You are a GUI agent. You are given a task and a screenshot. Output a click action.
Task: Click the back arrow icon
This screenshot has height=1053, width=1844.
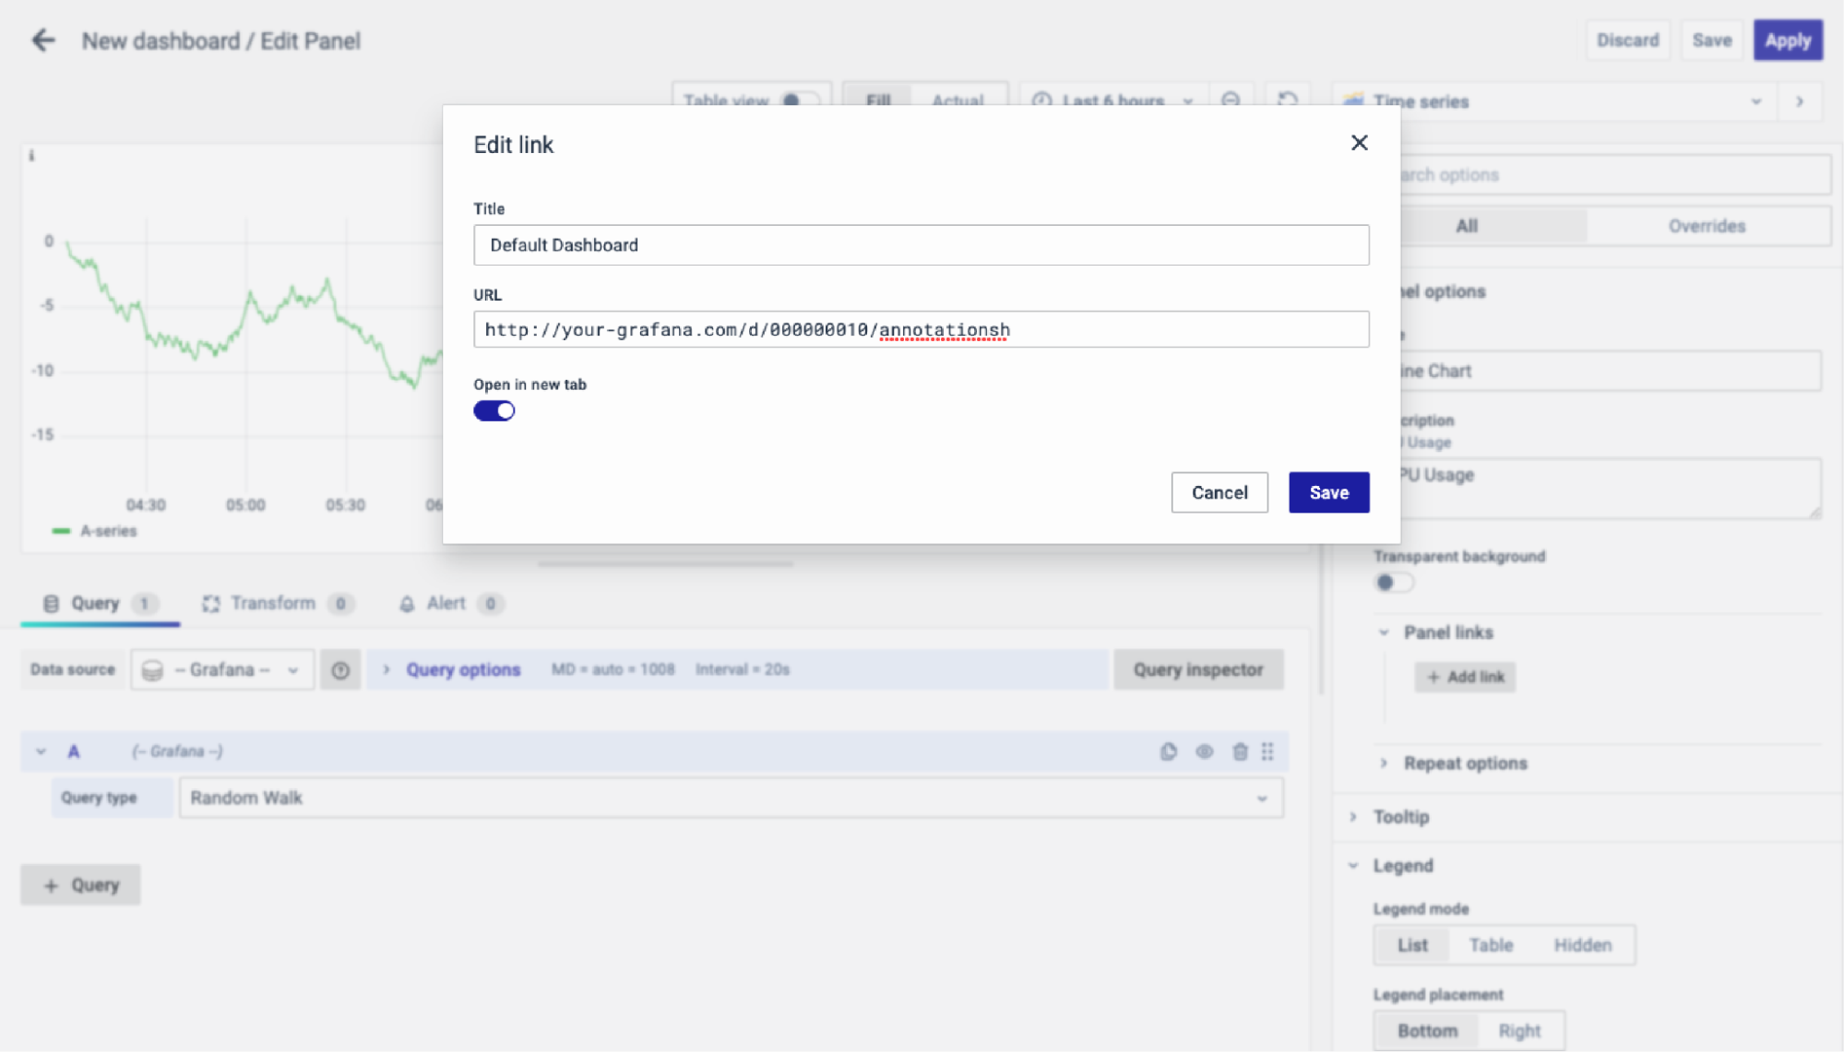[43, 41]
